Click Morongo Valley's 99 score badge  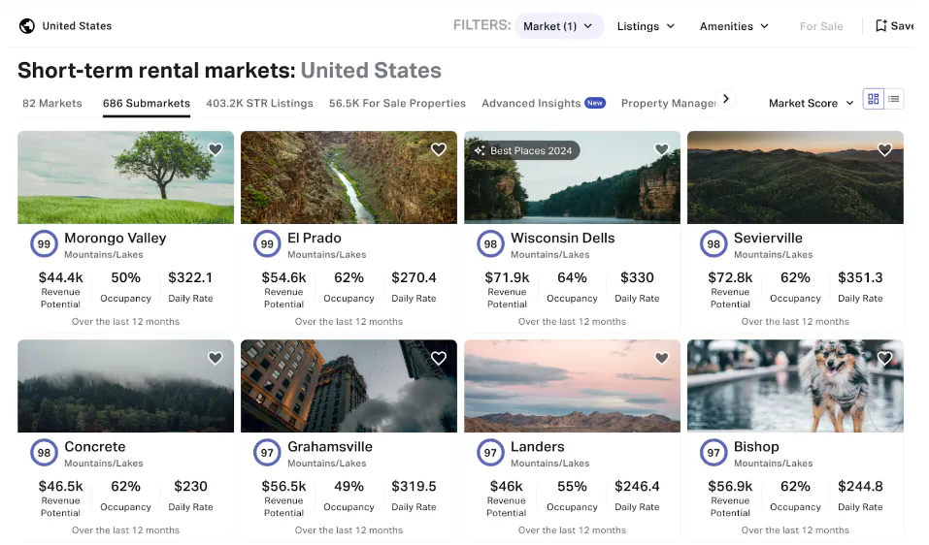point(44,243)
